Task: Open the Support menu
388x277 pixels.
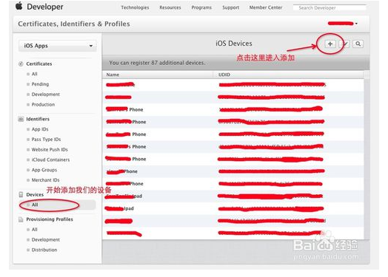Action: (230, 7)
